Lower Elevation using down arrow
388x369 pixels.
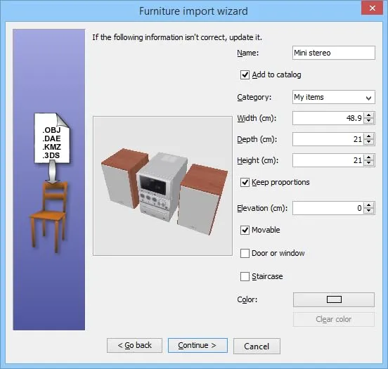pyautogui.click(x=369, y=211)
